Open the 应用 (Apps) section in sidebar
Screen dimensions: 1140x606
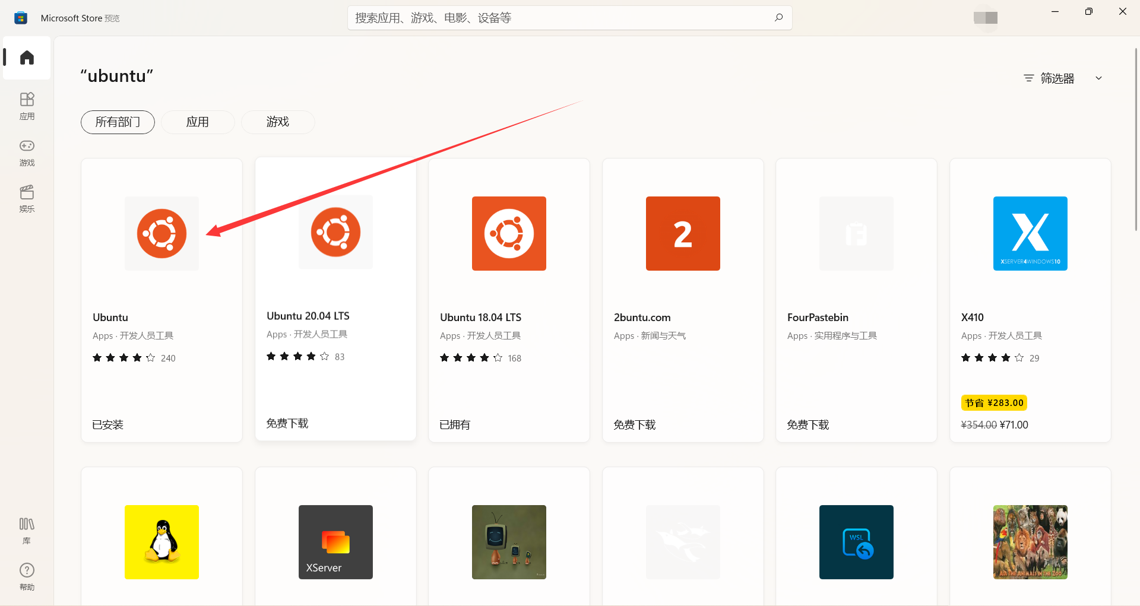point(27,106)
